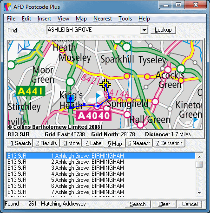The height and width of the screenshot is (213, 210).
Task: Open the Insert menu
Action: tap(44, 19)
